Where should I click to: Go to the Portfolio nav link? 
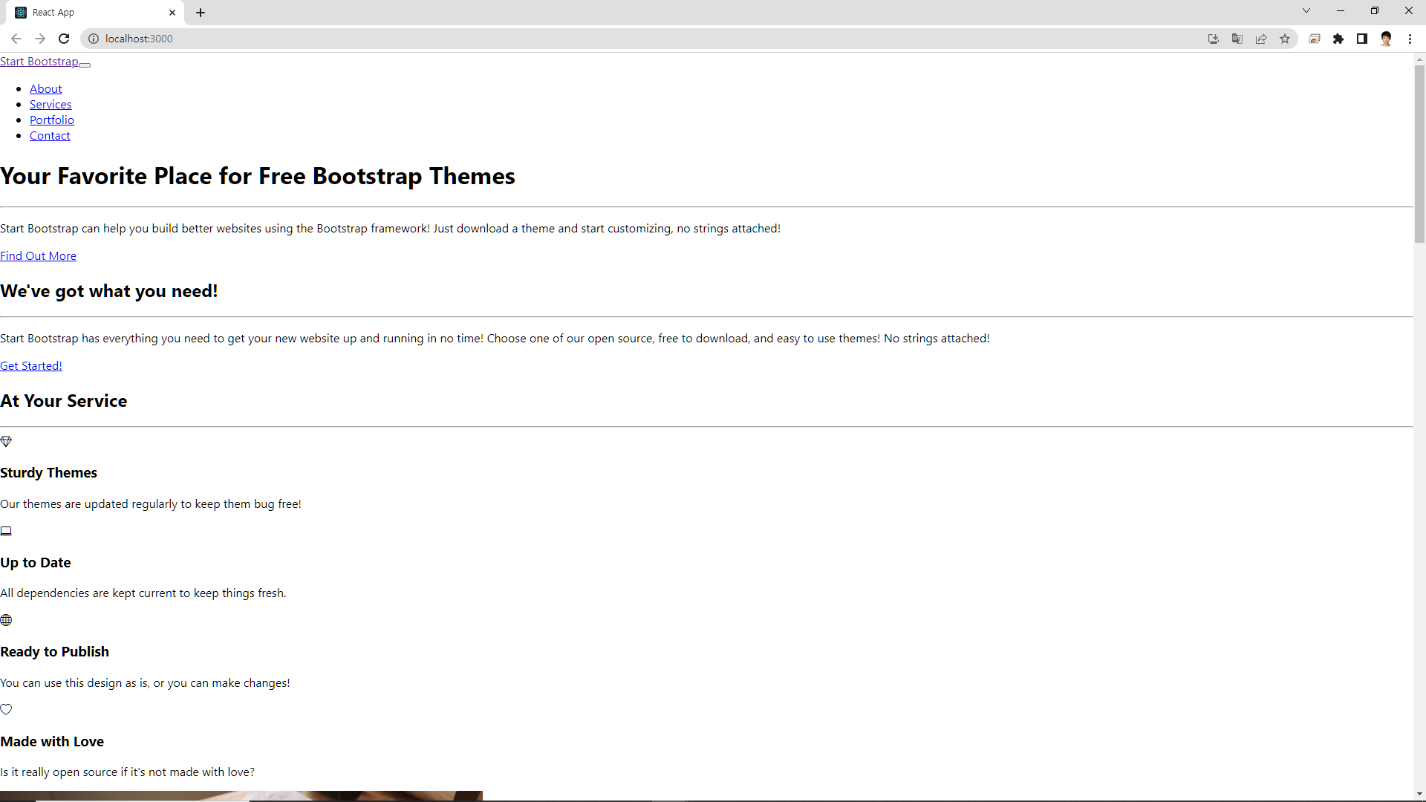(x=52, y=120)
